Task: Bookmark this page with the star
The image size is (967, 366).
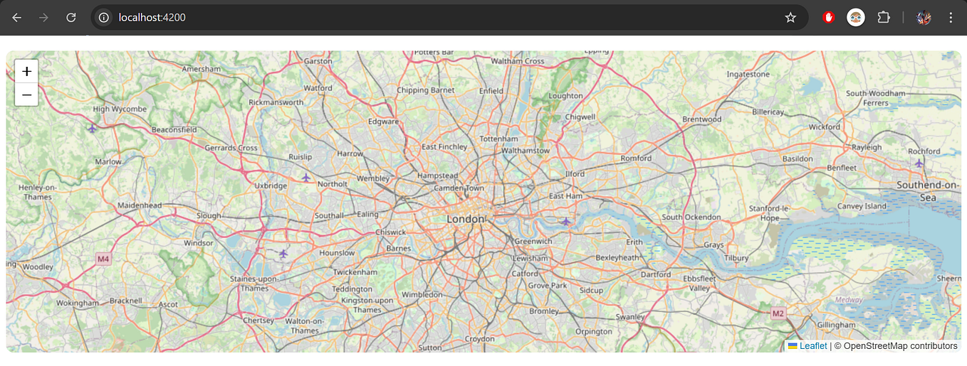Action: 790,17
